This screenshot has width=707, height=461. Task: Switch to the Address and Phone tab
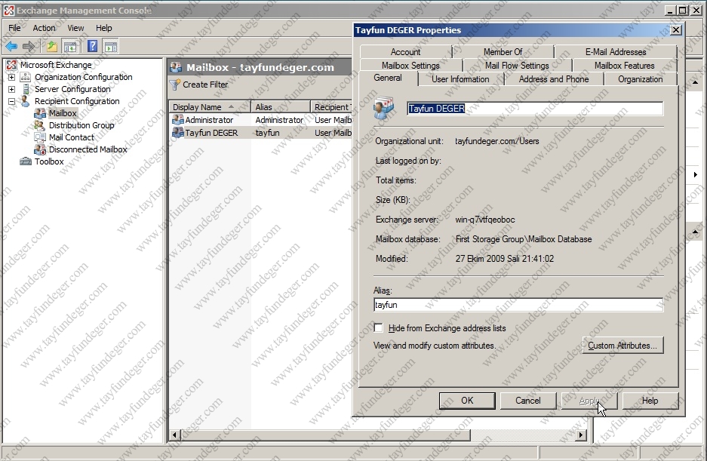pyautogui.click(x=554, y=79)
